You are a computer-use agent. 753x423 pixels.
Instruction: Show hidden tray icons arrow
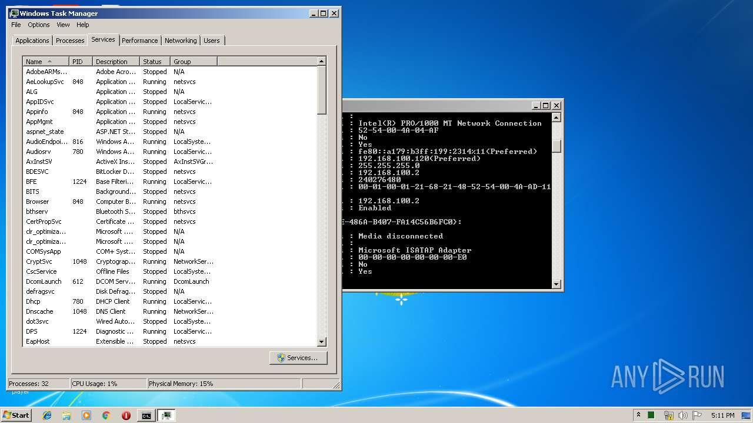(x=638, y=415)
